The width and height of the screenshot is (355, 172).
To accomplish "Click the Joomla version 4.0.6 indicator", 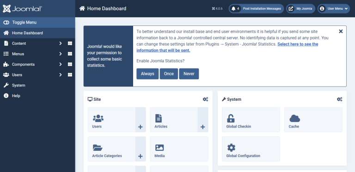I will coord(217,9).
